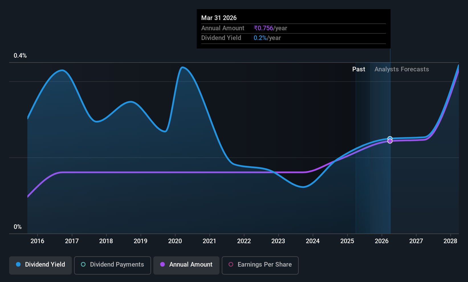Image resolution: width=468 pixels, height=282 pixels.
Task: Click the Mar 31 2026 tooltip date
Action: pos(219,18)
